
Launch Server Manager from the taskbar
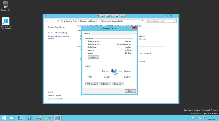click(x=20, y=118)
